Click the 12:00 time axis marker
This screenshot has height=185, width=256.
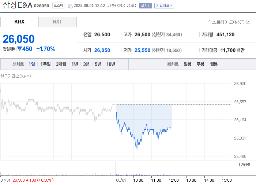pos(174,180)
